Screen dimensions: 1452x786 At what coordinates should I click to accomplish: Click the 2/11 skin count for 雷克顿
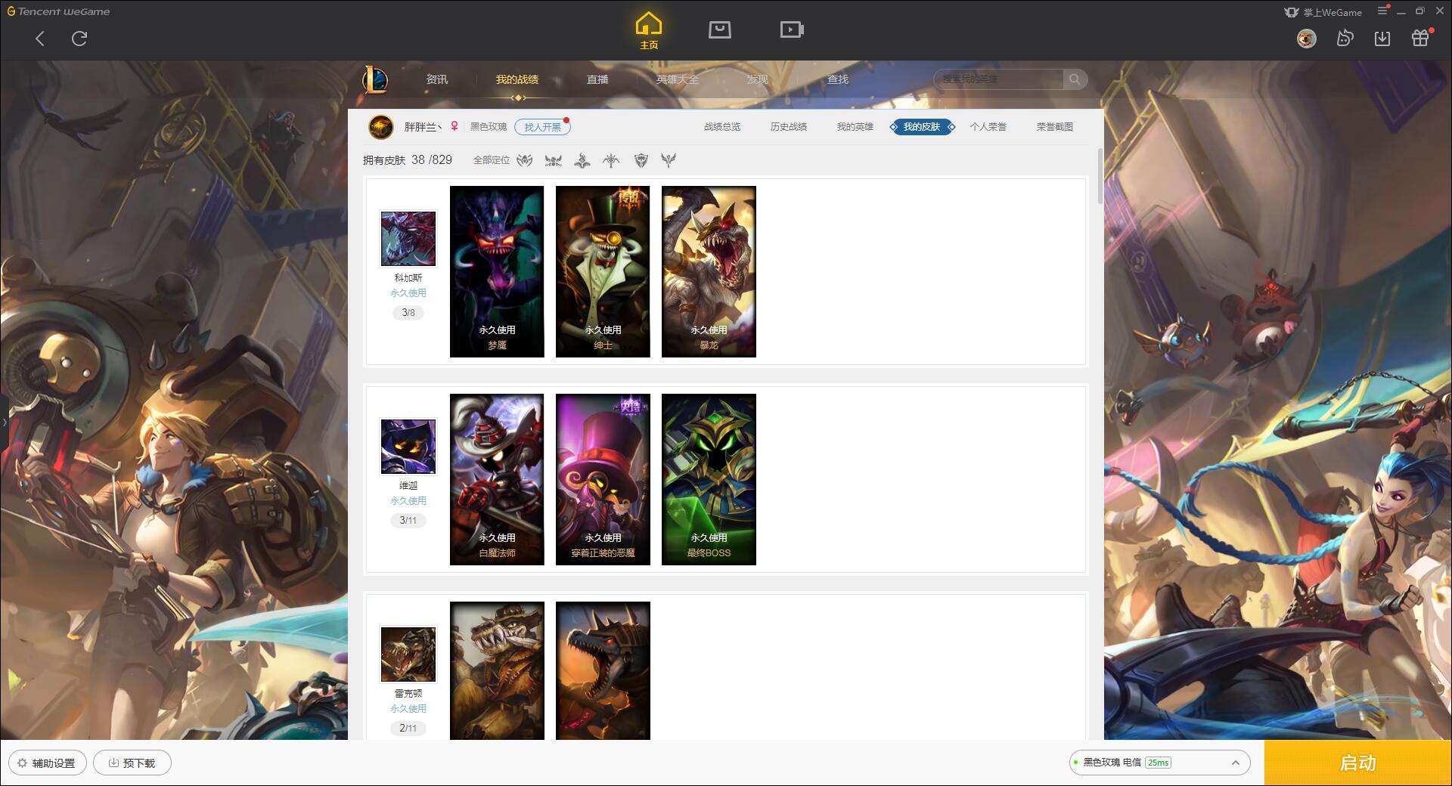point(408,728)
